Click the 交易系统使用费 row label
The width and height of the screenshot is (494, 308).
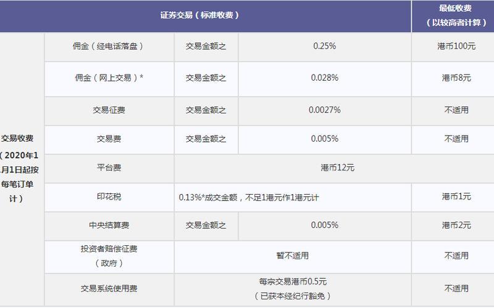(109, 288)
